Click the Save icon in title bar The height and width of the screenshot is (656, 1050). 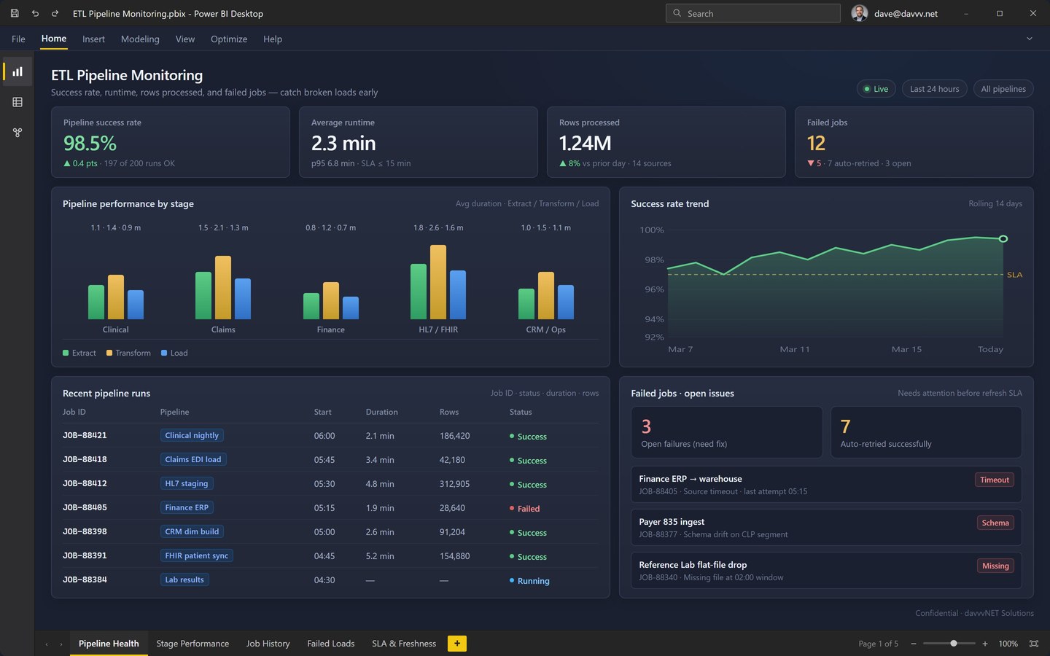[x=15, y=13]
